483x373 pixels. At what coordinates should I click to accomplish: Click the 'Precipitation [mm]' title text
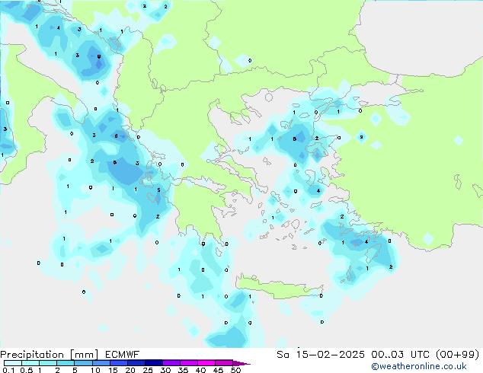50,355
